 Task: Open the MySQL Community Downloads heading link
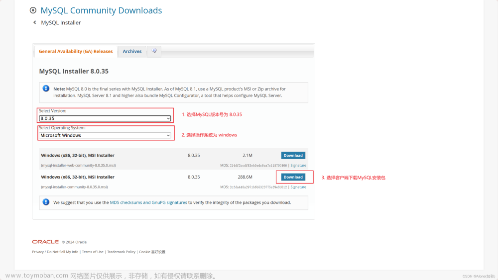(101, 10)
